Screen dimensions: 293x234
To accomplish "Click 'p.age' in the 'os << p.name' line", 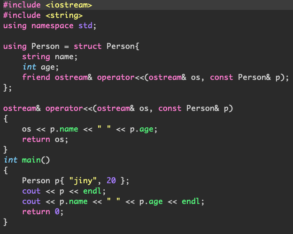I will (142, 129).
